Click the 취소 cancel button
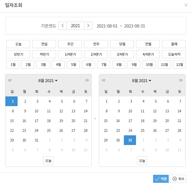Viewport: 192px width, 185px height. [178, 179]
